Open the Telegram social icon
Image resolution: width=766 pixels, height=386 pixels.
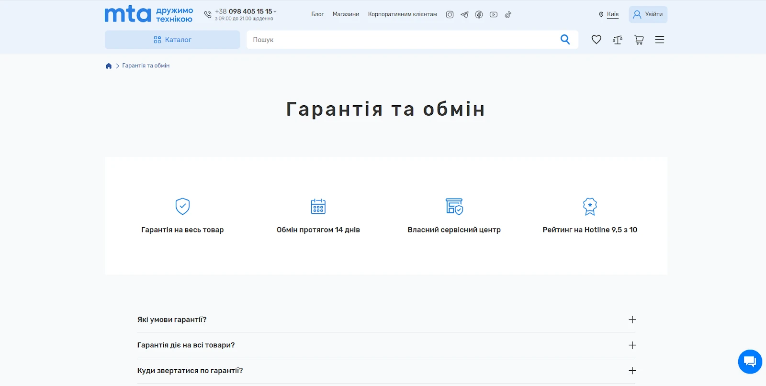tap(464, 15)
